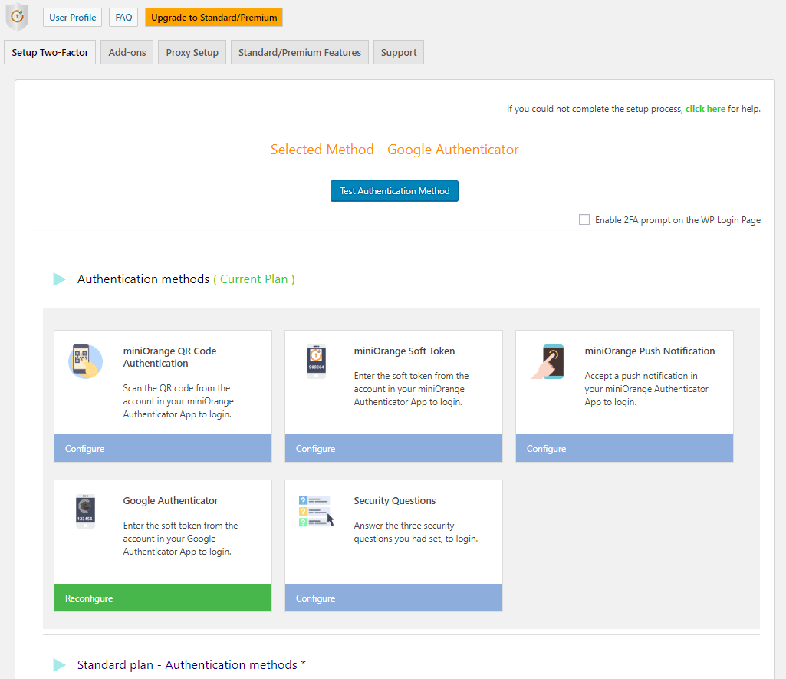The width and height of the screenshot is (786, 679).
Task: Click the miniOrange Push Notification title
Action: point(650,351)
